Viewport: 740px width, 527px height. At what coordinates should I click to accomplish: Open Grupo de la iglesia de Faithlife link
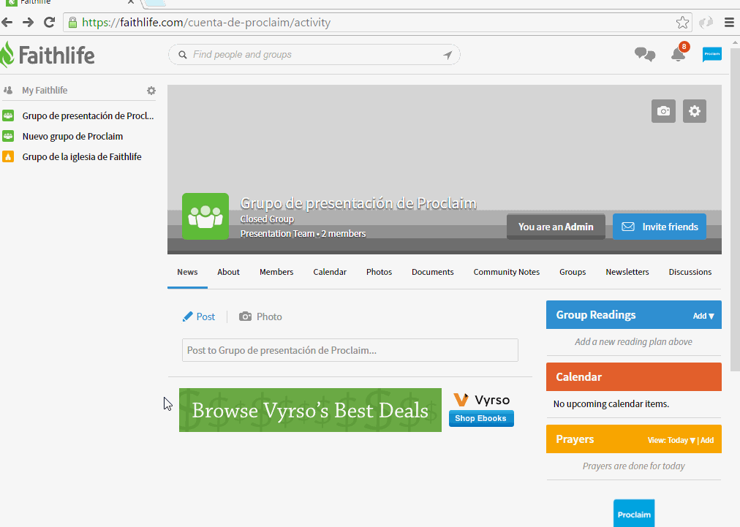click(82, 156)
